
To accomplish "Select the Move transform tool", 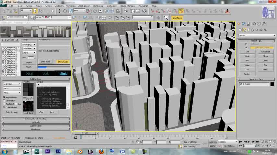I will coord(59,11).
